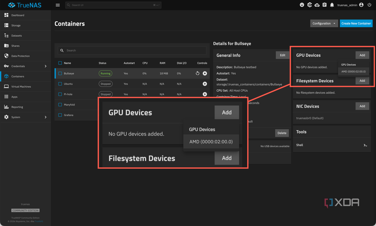Screen dimensions: 376x226
Task: Collapse the sidebar with the hamburger menu icon
Action: [58, 5]
